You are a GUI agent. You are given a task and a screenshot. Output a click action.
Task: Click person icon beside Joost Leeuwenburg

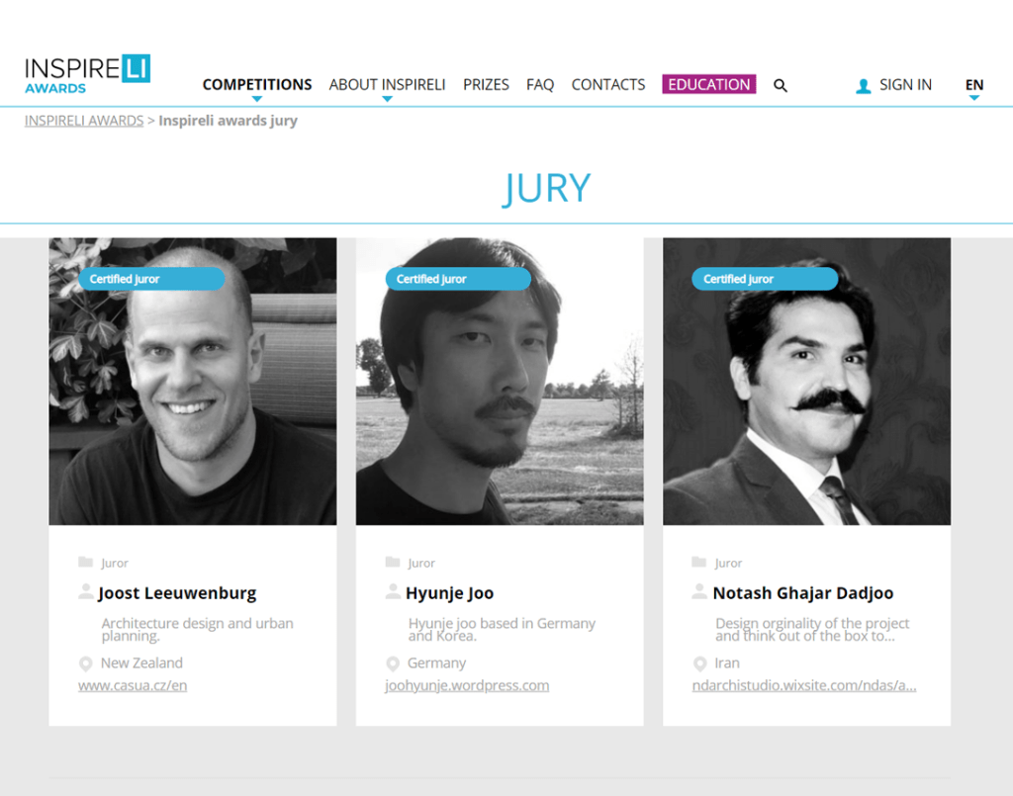[85, 591]
